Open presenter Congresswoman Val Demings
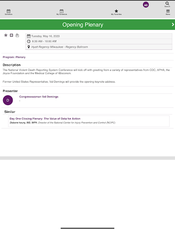The width and height of the screenshot is (175, 230). coord(39,97)
